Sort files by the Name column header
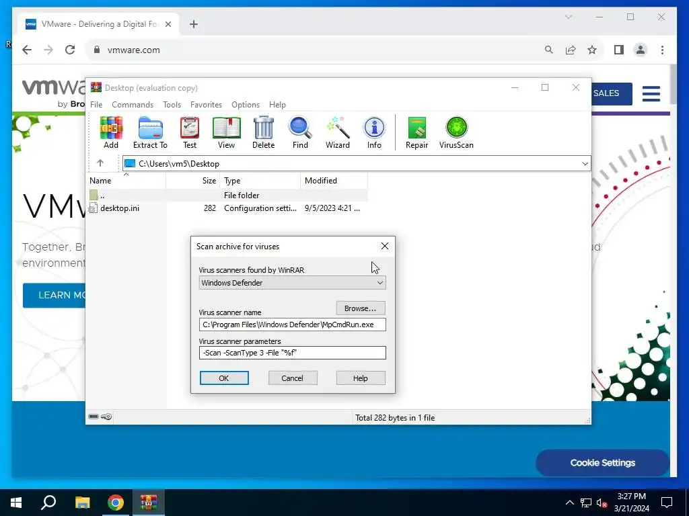 126,180
